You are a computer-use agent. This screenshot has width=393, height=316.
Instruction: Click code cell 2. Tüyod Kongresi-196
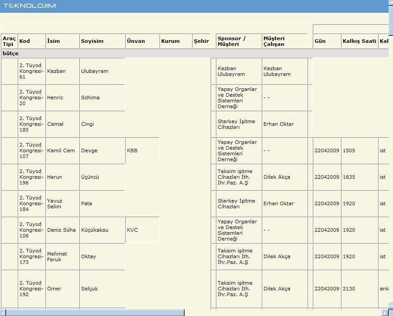[32, 177]
